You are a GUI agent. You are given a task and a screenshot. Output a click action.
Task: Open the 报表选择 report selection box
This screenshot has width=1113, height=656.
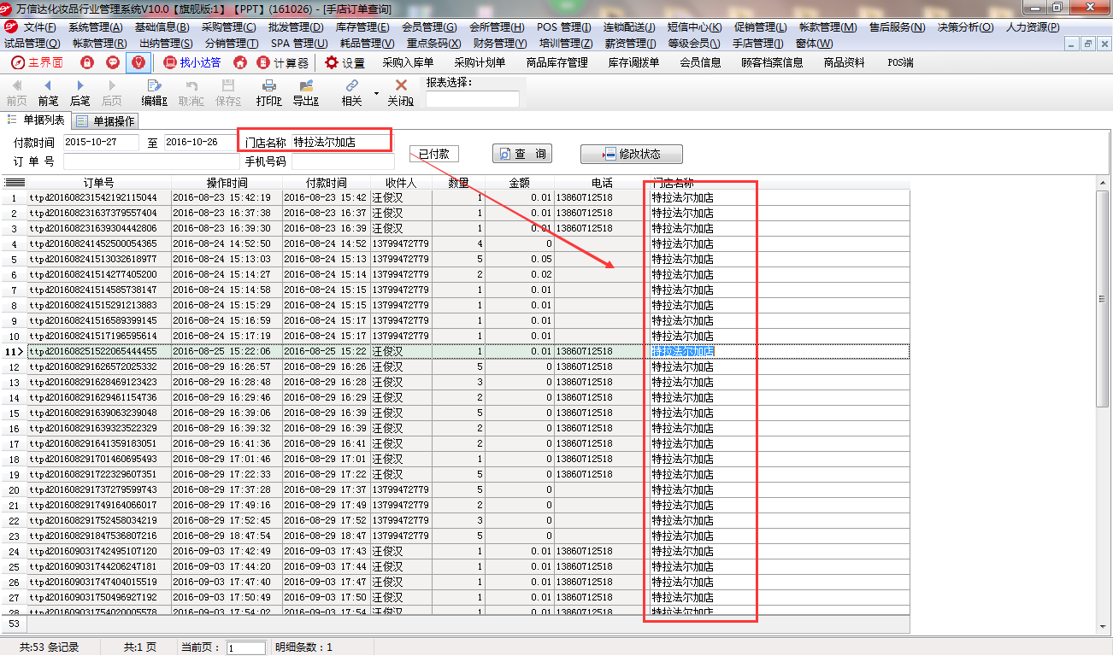pyautogui.click(x=472, y=99)
